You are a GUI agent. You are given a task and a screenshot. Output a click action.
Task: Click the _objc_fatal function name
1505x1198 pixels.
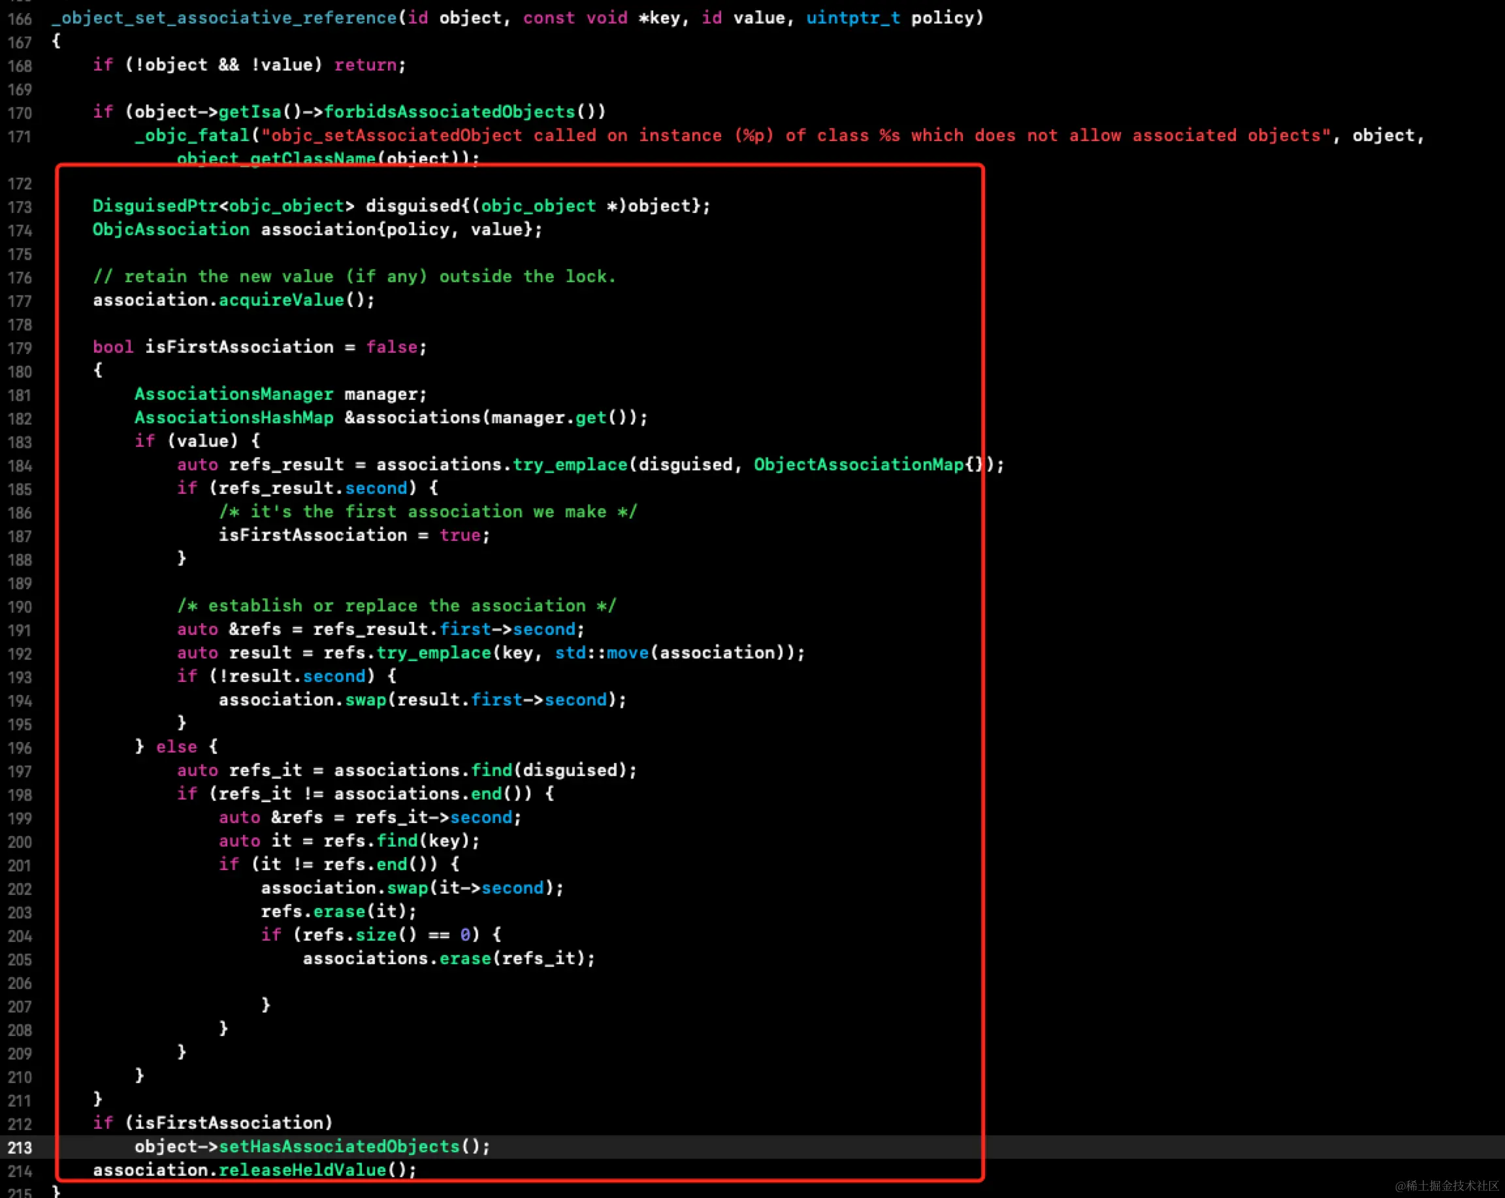click(192, 135)
